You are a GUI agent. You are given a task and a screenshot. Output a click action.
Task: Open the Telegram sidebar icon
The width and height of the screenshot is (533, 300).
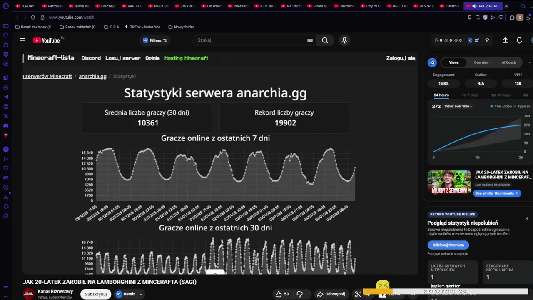coord(6,97)
